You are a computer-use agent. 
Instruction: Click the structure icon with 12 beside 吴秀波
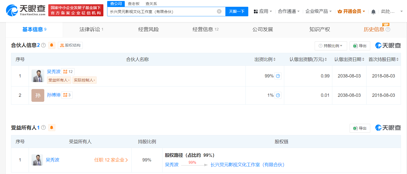point(68,72)
